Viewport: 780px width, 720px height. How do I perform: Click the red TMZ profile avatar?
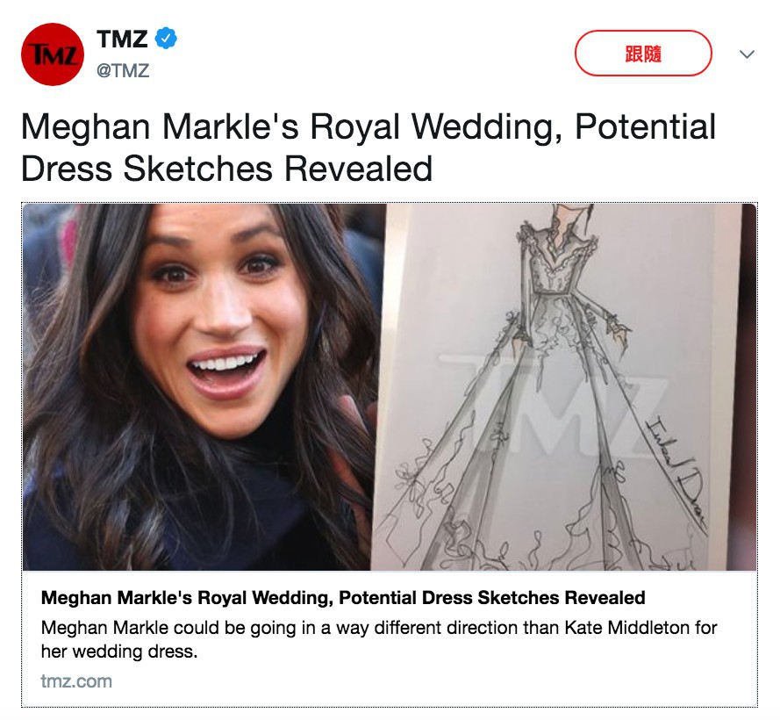pyautogui.click(x=52, y=54)
